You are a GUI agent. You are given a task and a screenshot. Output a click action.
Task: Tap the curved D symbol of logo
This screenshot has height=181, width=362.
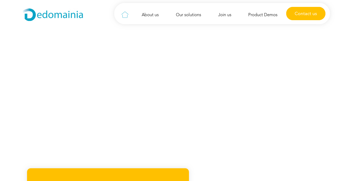[29, 15]
